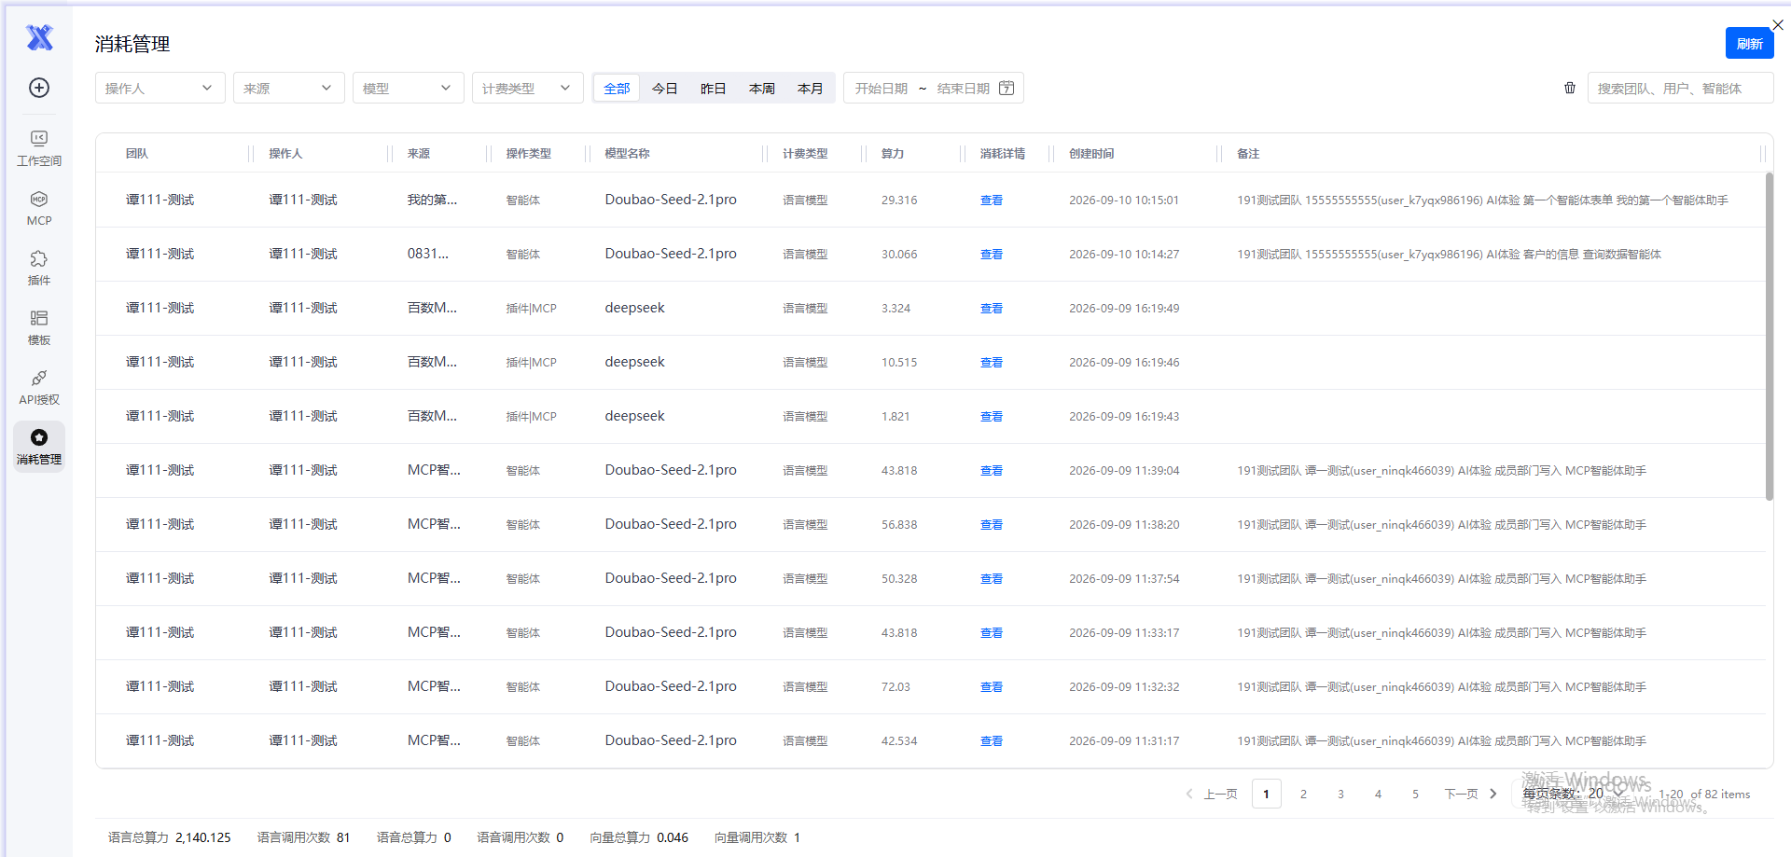Select the 全部 time filter option
The image size is (1791, 857).
click(x=617, y=89)
